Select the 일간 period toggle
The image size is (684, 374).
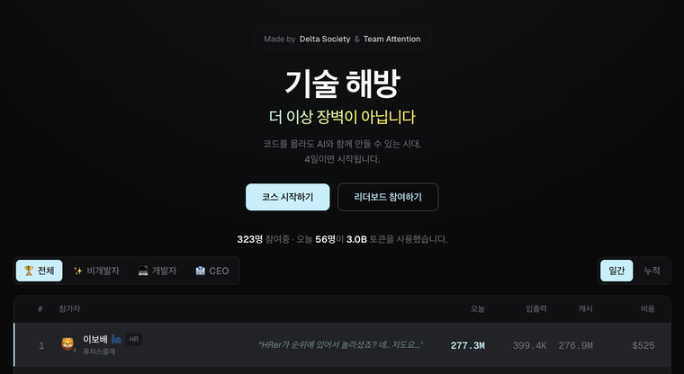[616, 271]
